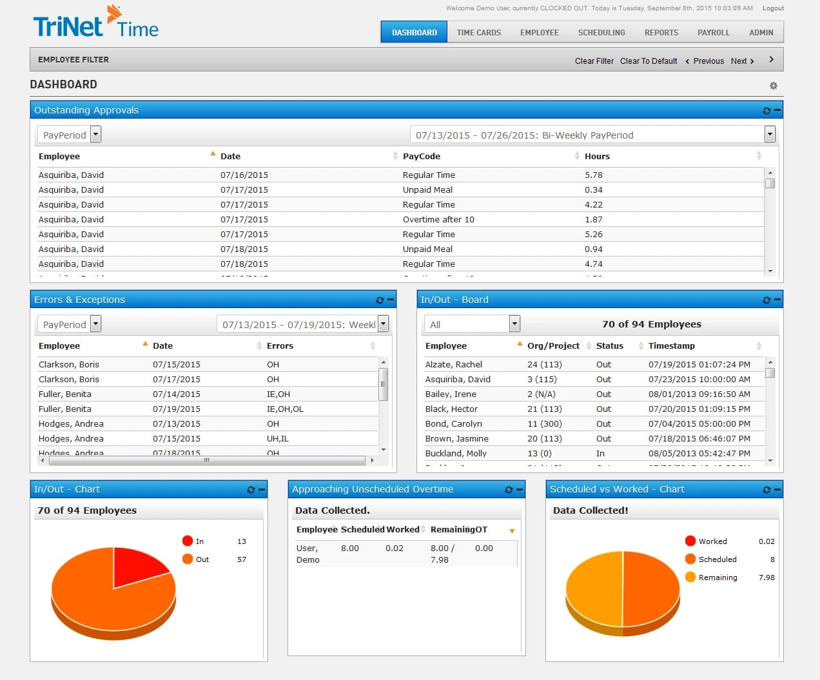Minimize the In/Out - Board panel
The width and height of the screenshot is (820, 680).
pyautogui.click(x=777, y=300)
